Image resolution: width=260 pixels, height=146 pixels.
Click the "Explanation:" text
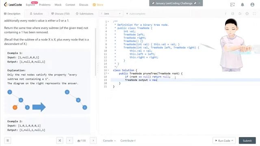pos(16,70)
